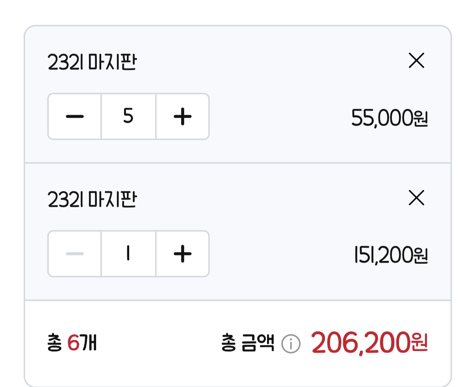This screenshot has height=387, width=475.
Task: Click the quantity field showing 5
Action: click(128, 117)
